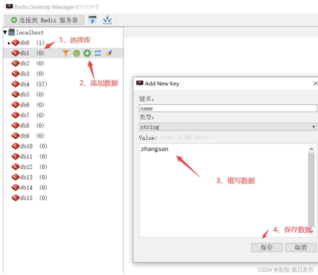Click the db2 red cube icon
318x275 pixels.
[16, 64]
